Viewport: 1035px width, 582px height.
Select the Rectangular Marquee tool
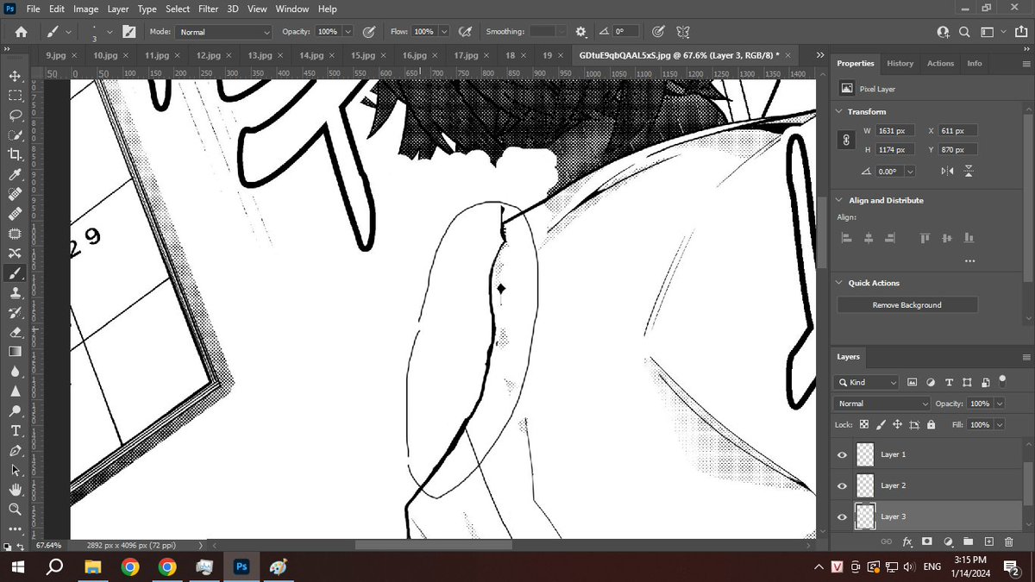16,96
